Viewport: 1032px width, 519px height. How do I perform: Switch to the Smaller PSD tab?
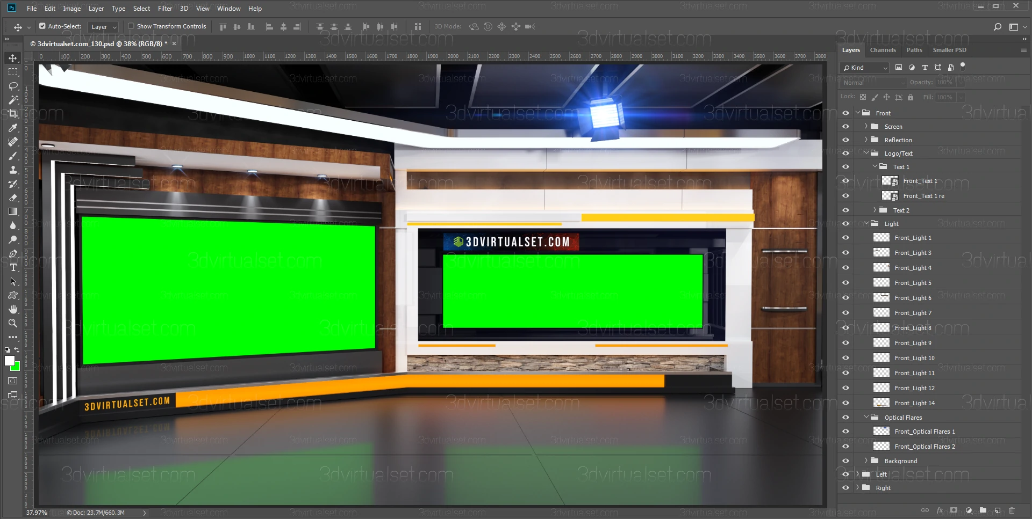(x=949, y=50)
